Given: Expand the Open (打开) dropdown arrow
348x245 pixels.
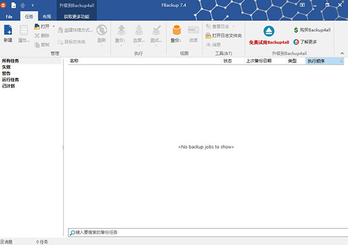Looking at the screenshot, I should (54, 27).
